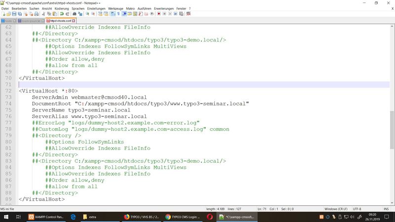395x222 pixels.
Task: Click the Save file toolbar icon
Action: point(15,14)
